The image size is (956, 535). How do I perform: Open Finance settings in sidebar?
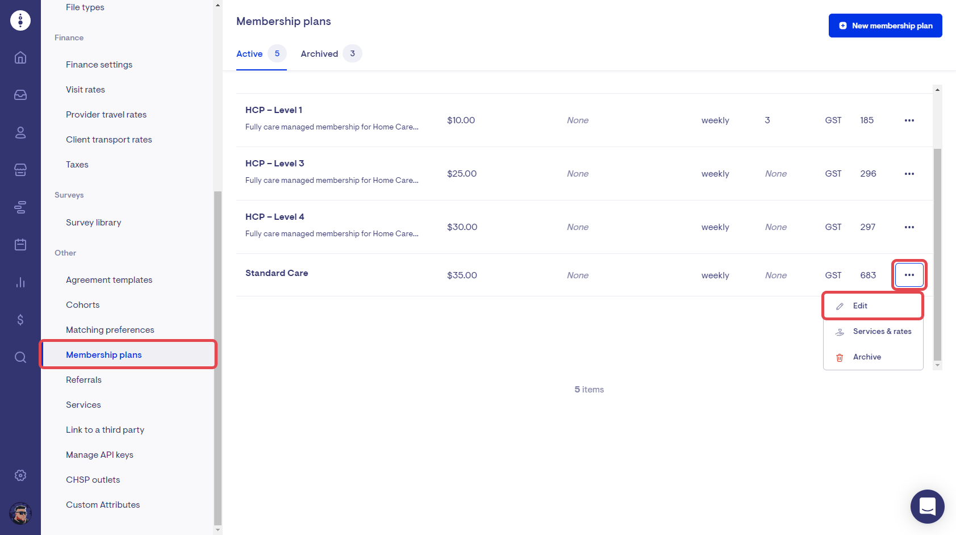point(99,65)
